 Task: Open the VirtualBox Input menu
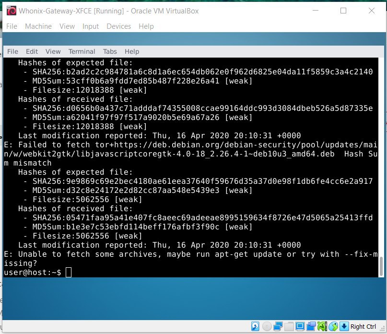[x=90, y=26]
